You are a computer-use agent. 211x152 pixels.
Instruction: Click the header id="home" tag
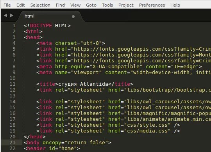pyautogui.click(x=52, y=148)
